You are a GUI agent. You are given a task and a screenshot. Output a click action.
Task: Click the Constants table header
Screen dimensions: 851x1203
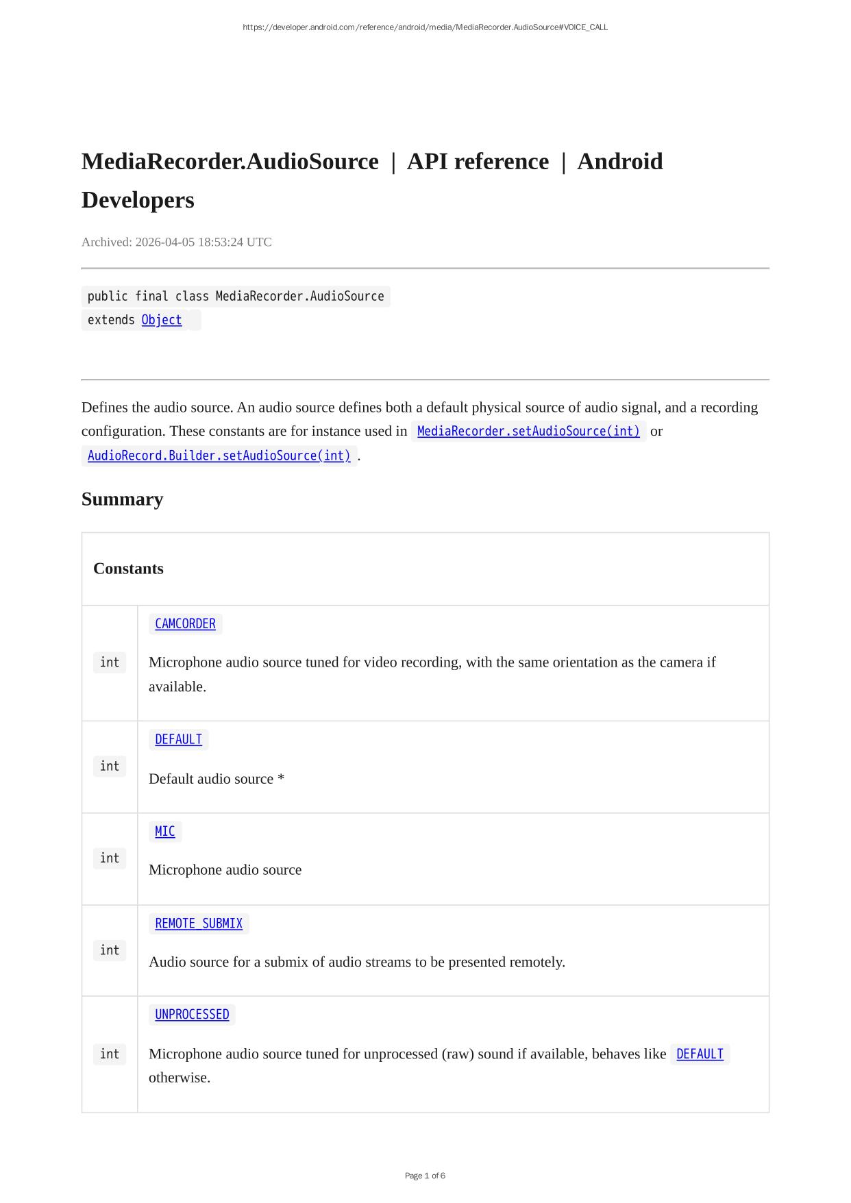(x=128, y=569)
